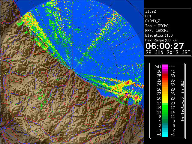Click the '29 JUN 2013 JST' date

click(168, 52)
